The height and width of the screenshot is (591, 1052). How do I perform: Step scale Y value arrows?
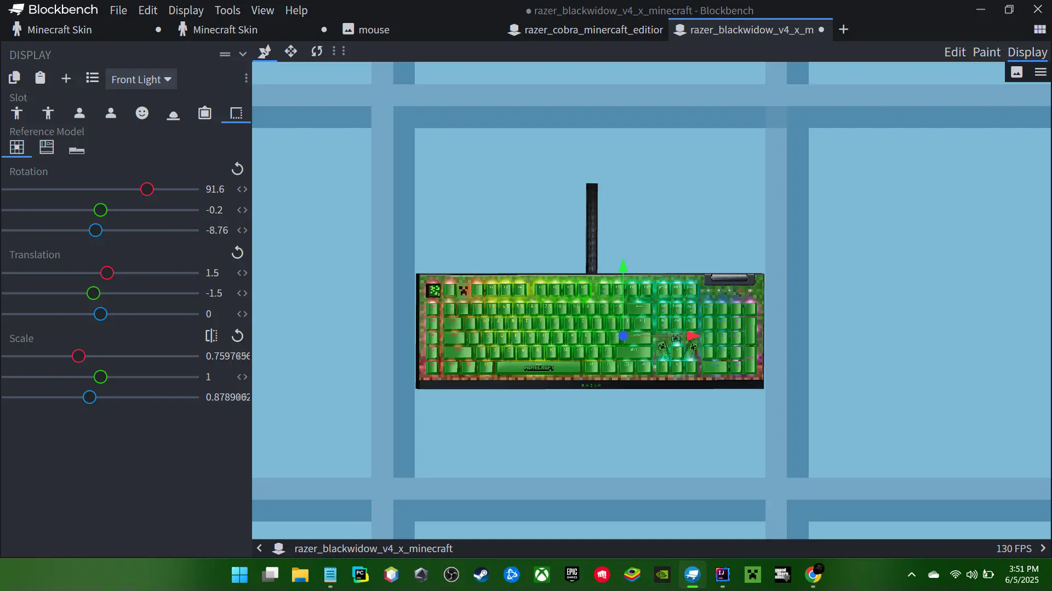point(242,377)
